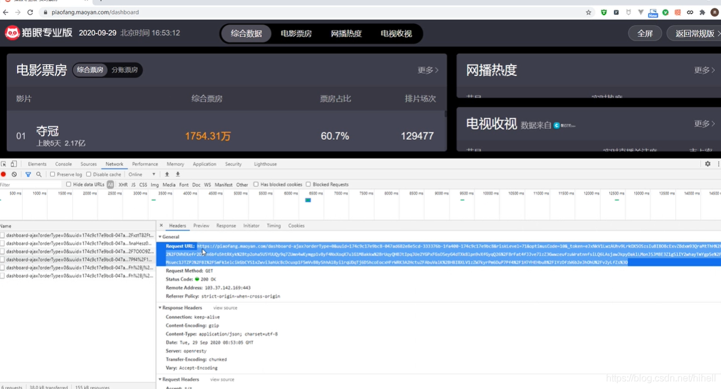Viewport: 721px width, 389px height.
Task: Open the Preview tab of request
Action: 201,226
